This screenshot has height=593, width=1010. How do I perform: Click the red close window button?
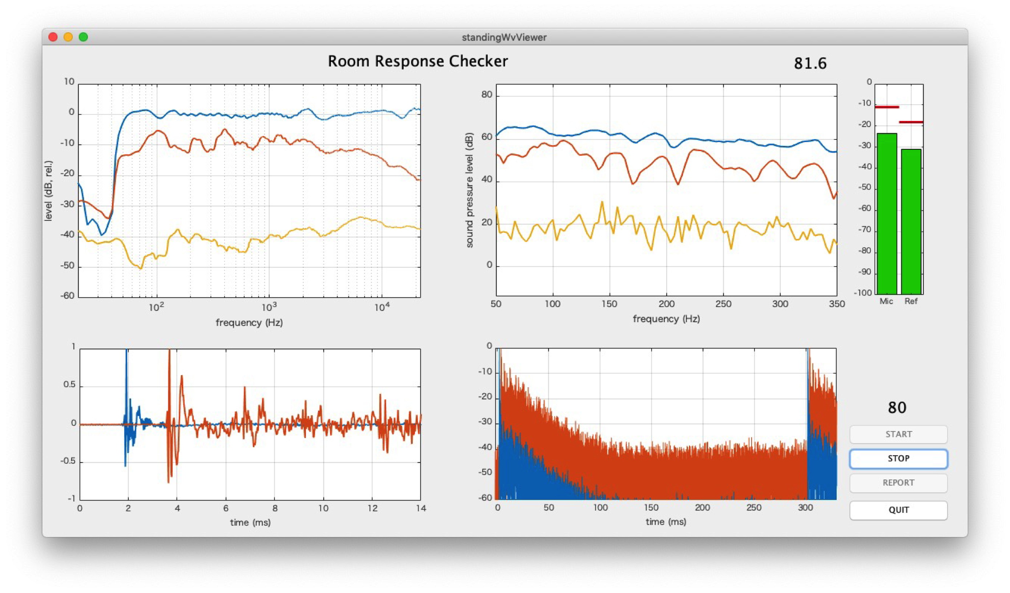click(x=53, y=37)
